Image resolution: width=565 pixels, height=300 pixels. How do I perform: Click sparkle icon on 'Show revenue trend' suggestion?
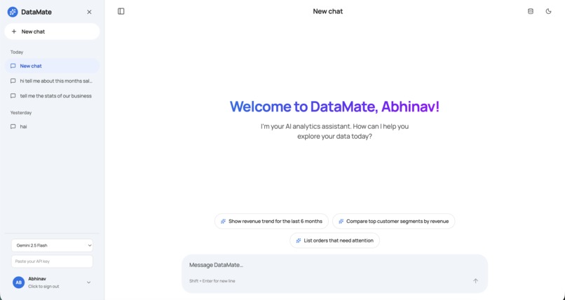223,221
